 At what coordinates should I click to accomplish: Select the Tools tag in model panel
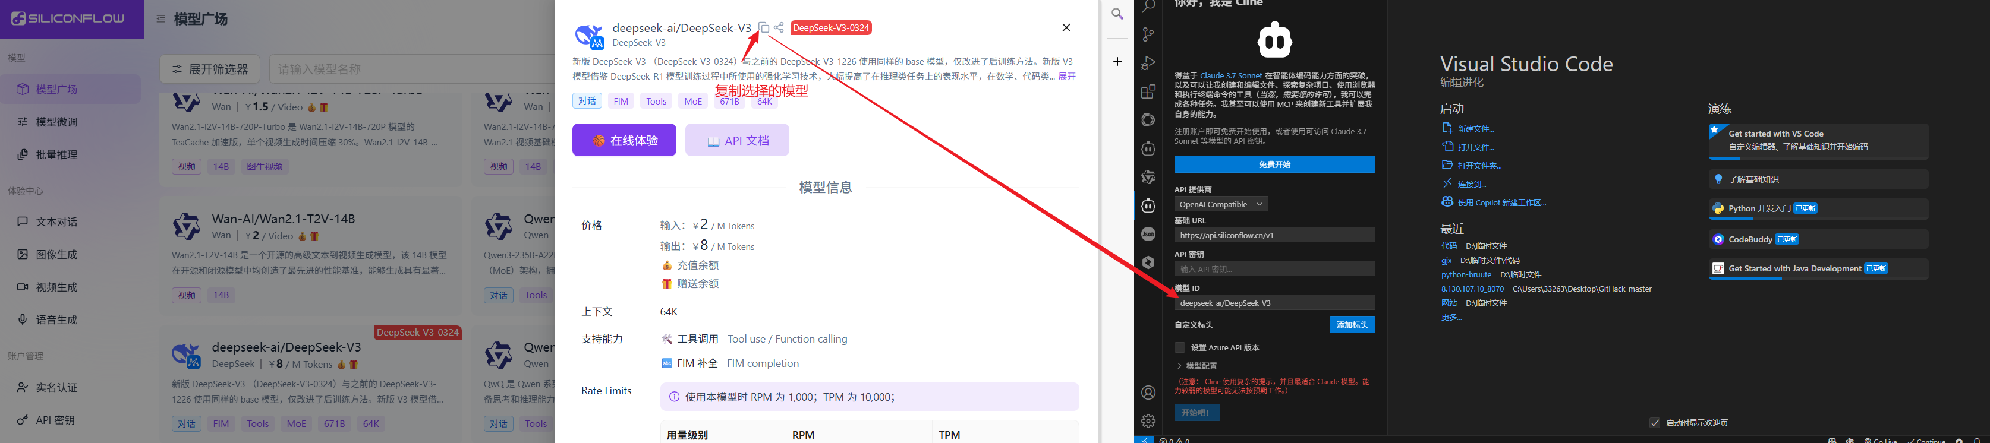(x=657, y=101)
